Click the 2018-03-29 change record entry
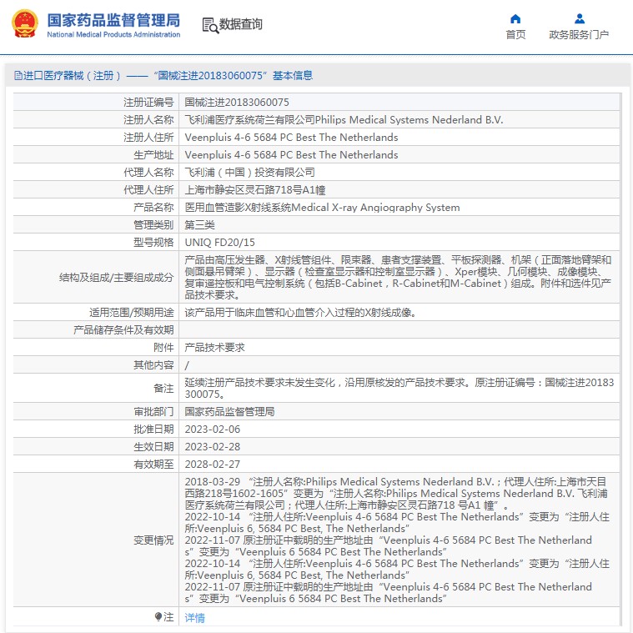Viewport: 633px width, 633px height. tap(396, 494)
